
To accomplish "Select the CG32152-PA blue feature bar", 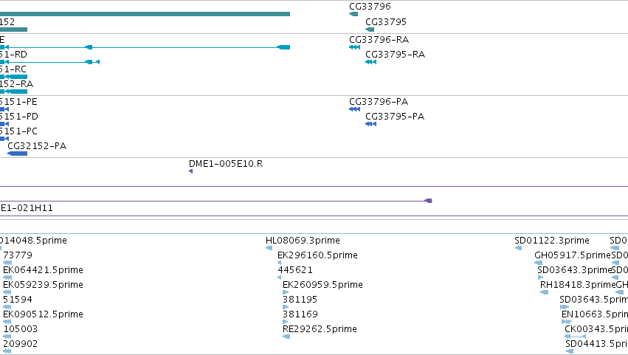I will [x=17, y=154].
